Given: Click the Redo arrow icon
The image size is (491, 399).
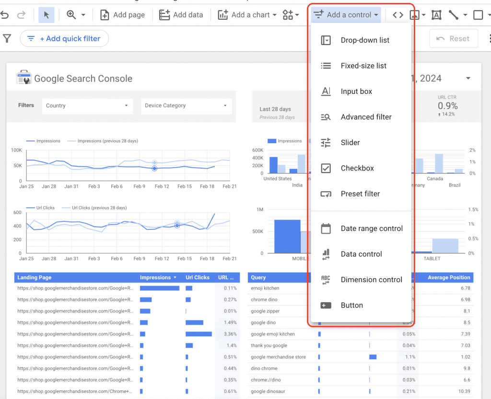Looking at the screenshot, I should 21,15.
